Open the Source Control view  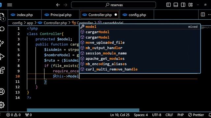pos(2,43)
